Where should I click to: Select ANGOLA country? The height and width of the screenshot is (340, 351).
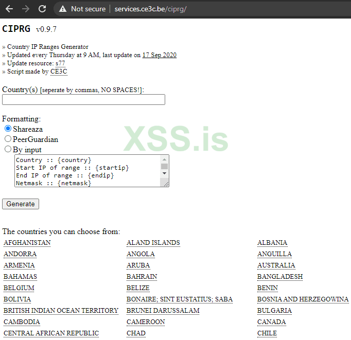[x=141, y=254]
